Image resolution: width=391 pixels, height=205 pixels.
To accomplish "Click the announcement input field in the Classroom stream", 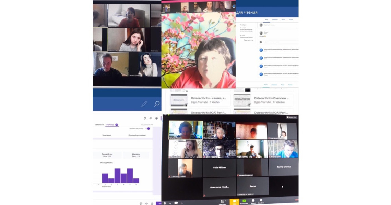I will click(x=279, y=25).
